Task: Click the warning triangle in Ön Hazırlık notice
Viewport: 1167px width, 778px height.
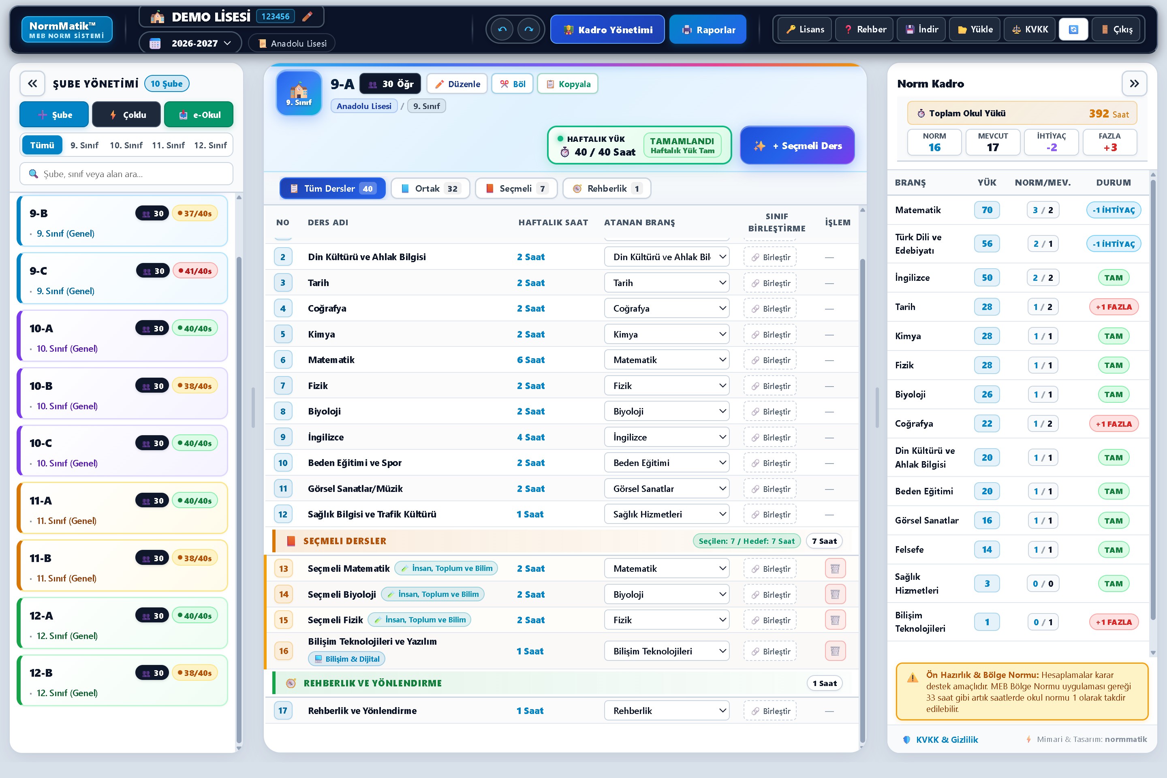Action: click(x=913, y=678)
